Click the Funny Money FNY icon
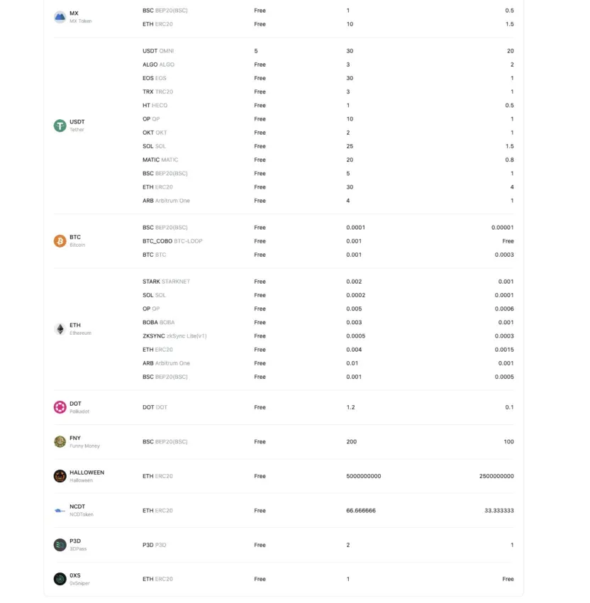The image size is (590, 603). click(x=60, y=441)
